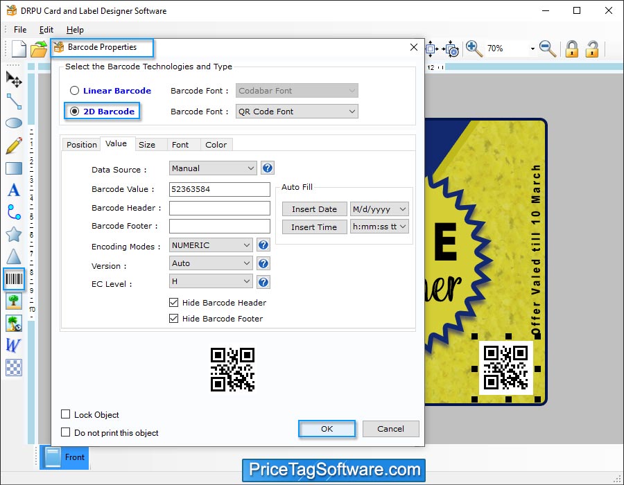Close the Barcode Properties dialog
Screen dimensions: 624x485
point(414,47)
